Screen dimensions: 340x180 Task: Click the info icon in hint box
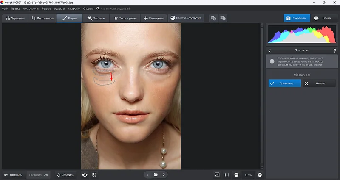tap(272, 61)
